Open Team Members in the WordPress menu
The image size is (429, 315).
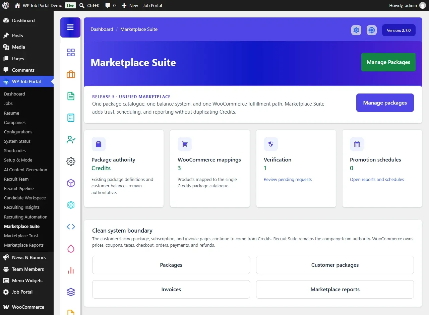(x=27, y=269)
